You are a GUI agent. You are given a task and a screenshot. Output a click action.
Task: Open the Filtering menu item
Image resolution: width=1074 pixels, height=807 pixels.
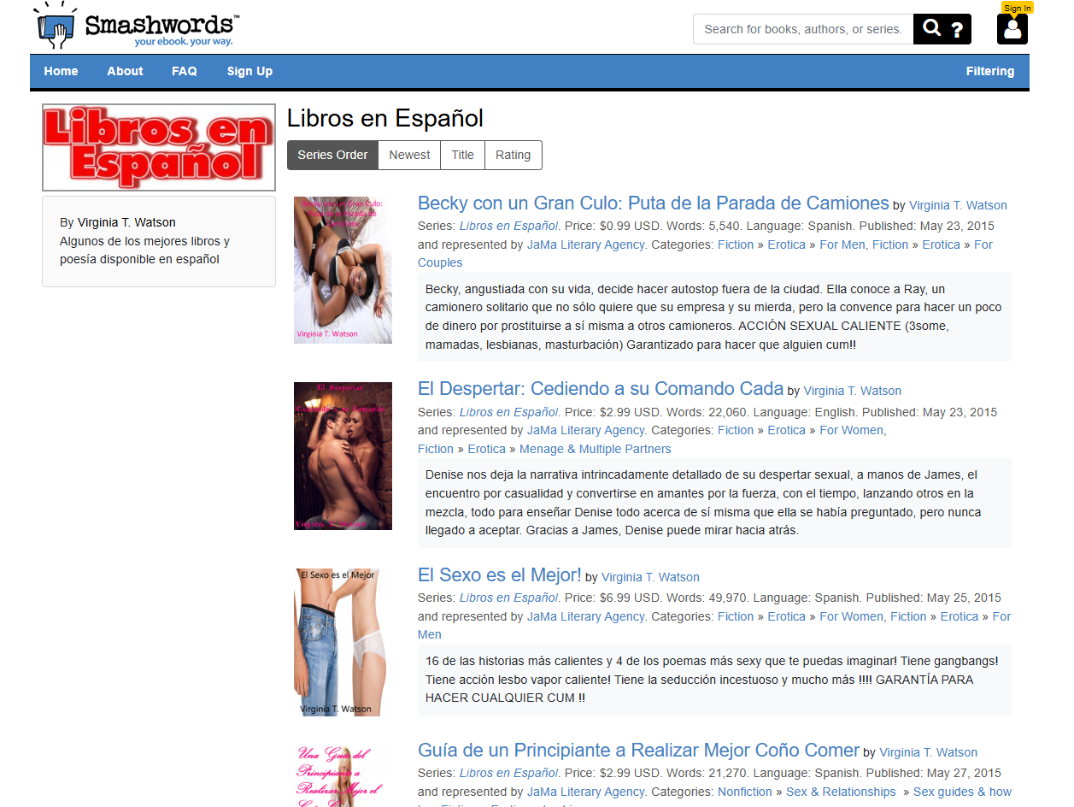coord(990,71)
